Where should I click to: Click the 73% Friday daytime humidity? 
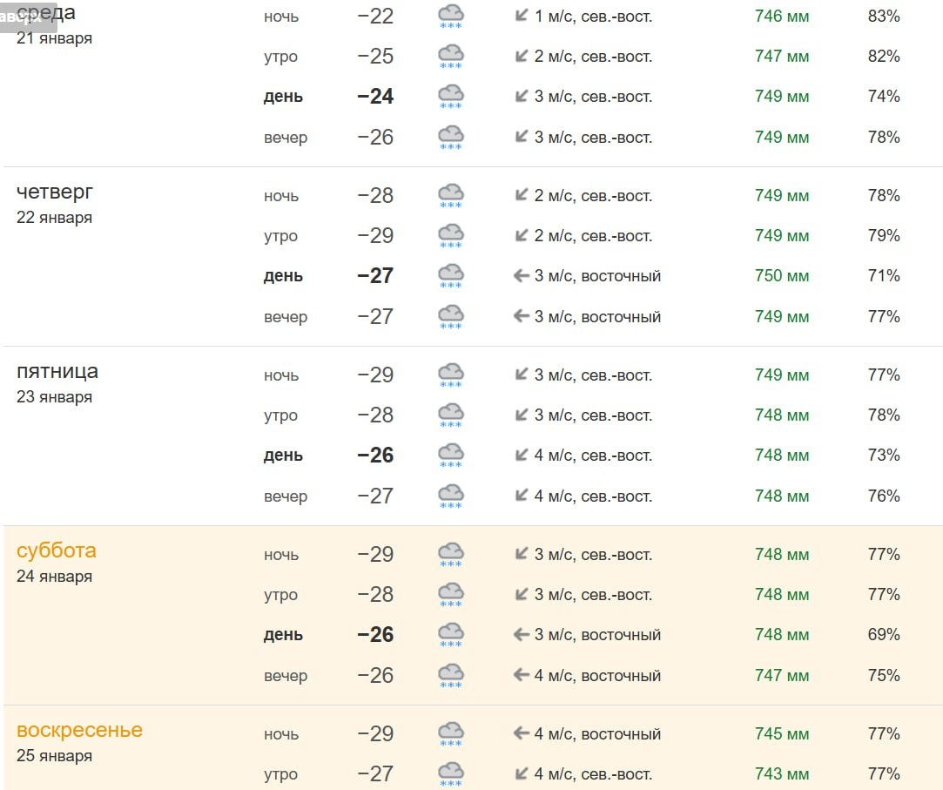pos(884,455)
